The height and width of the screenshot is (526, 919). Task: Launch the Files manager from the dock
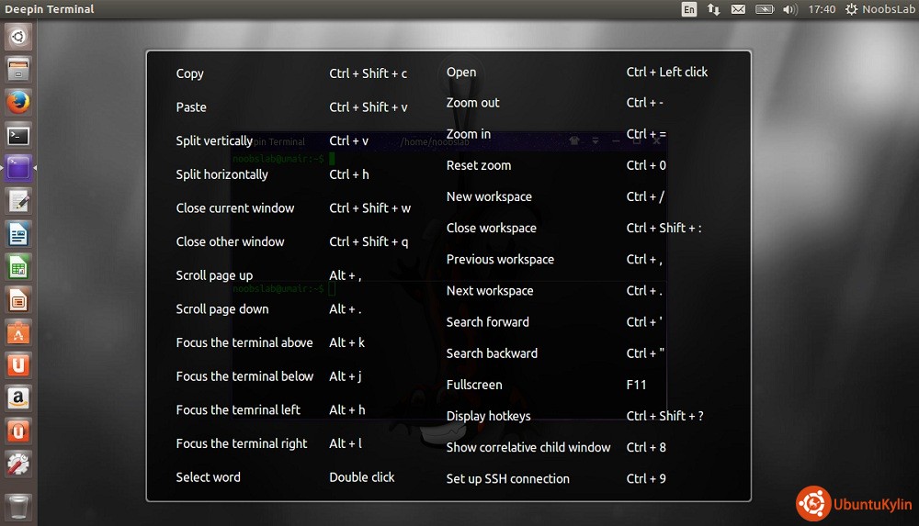point(18,70)
